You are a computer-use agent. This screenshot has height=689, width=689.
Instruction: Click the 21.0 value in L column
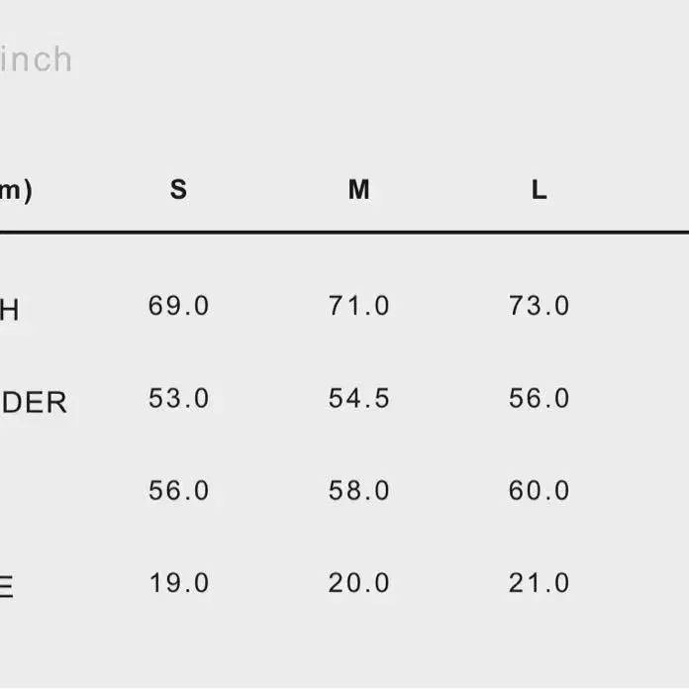point(540,583)
